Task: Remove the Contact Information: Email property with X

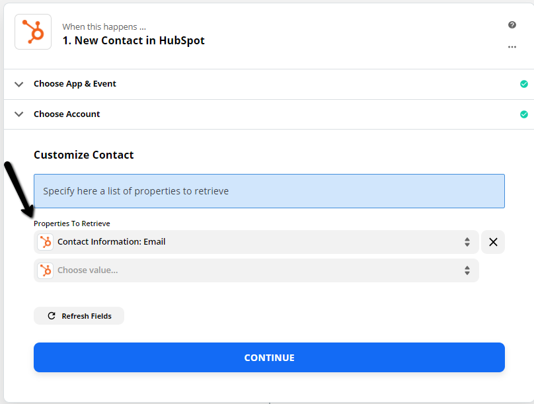Action: point(493,242)
